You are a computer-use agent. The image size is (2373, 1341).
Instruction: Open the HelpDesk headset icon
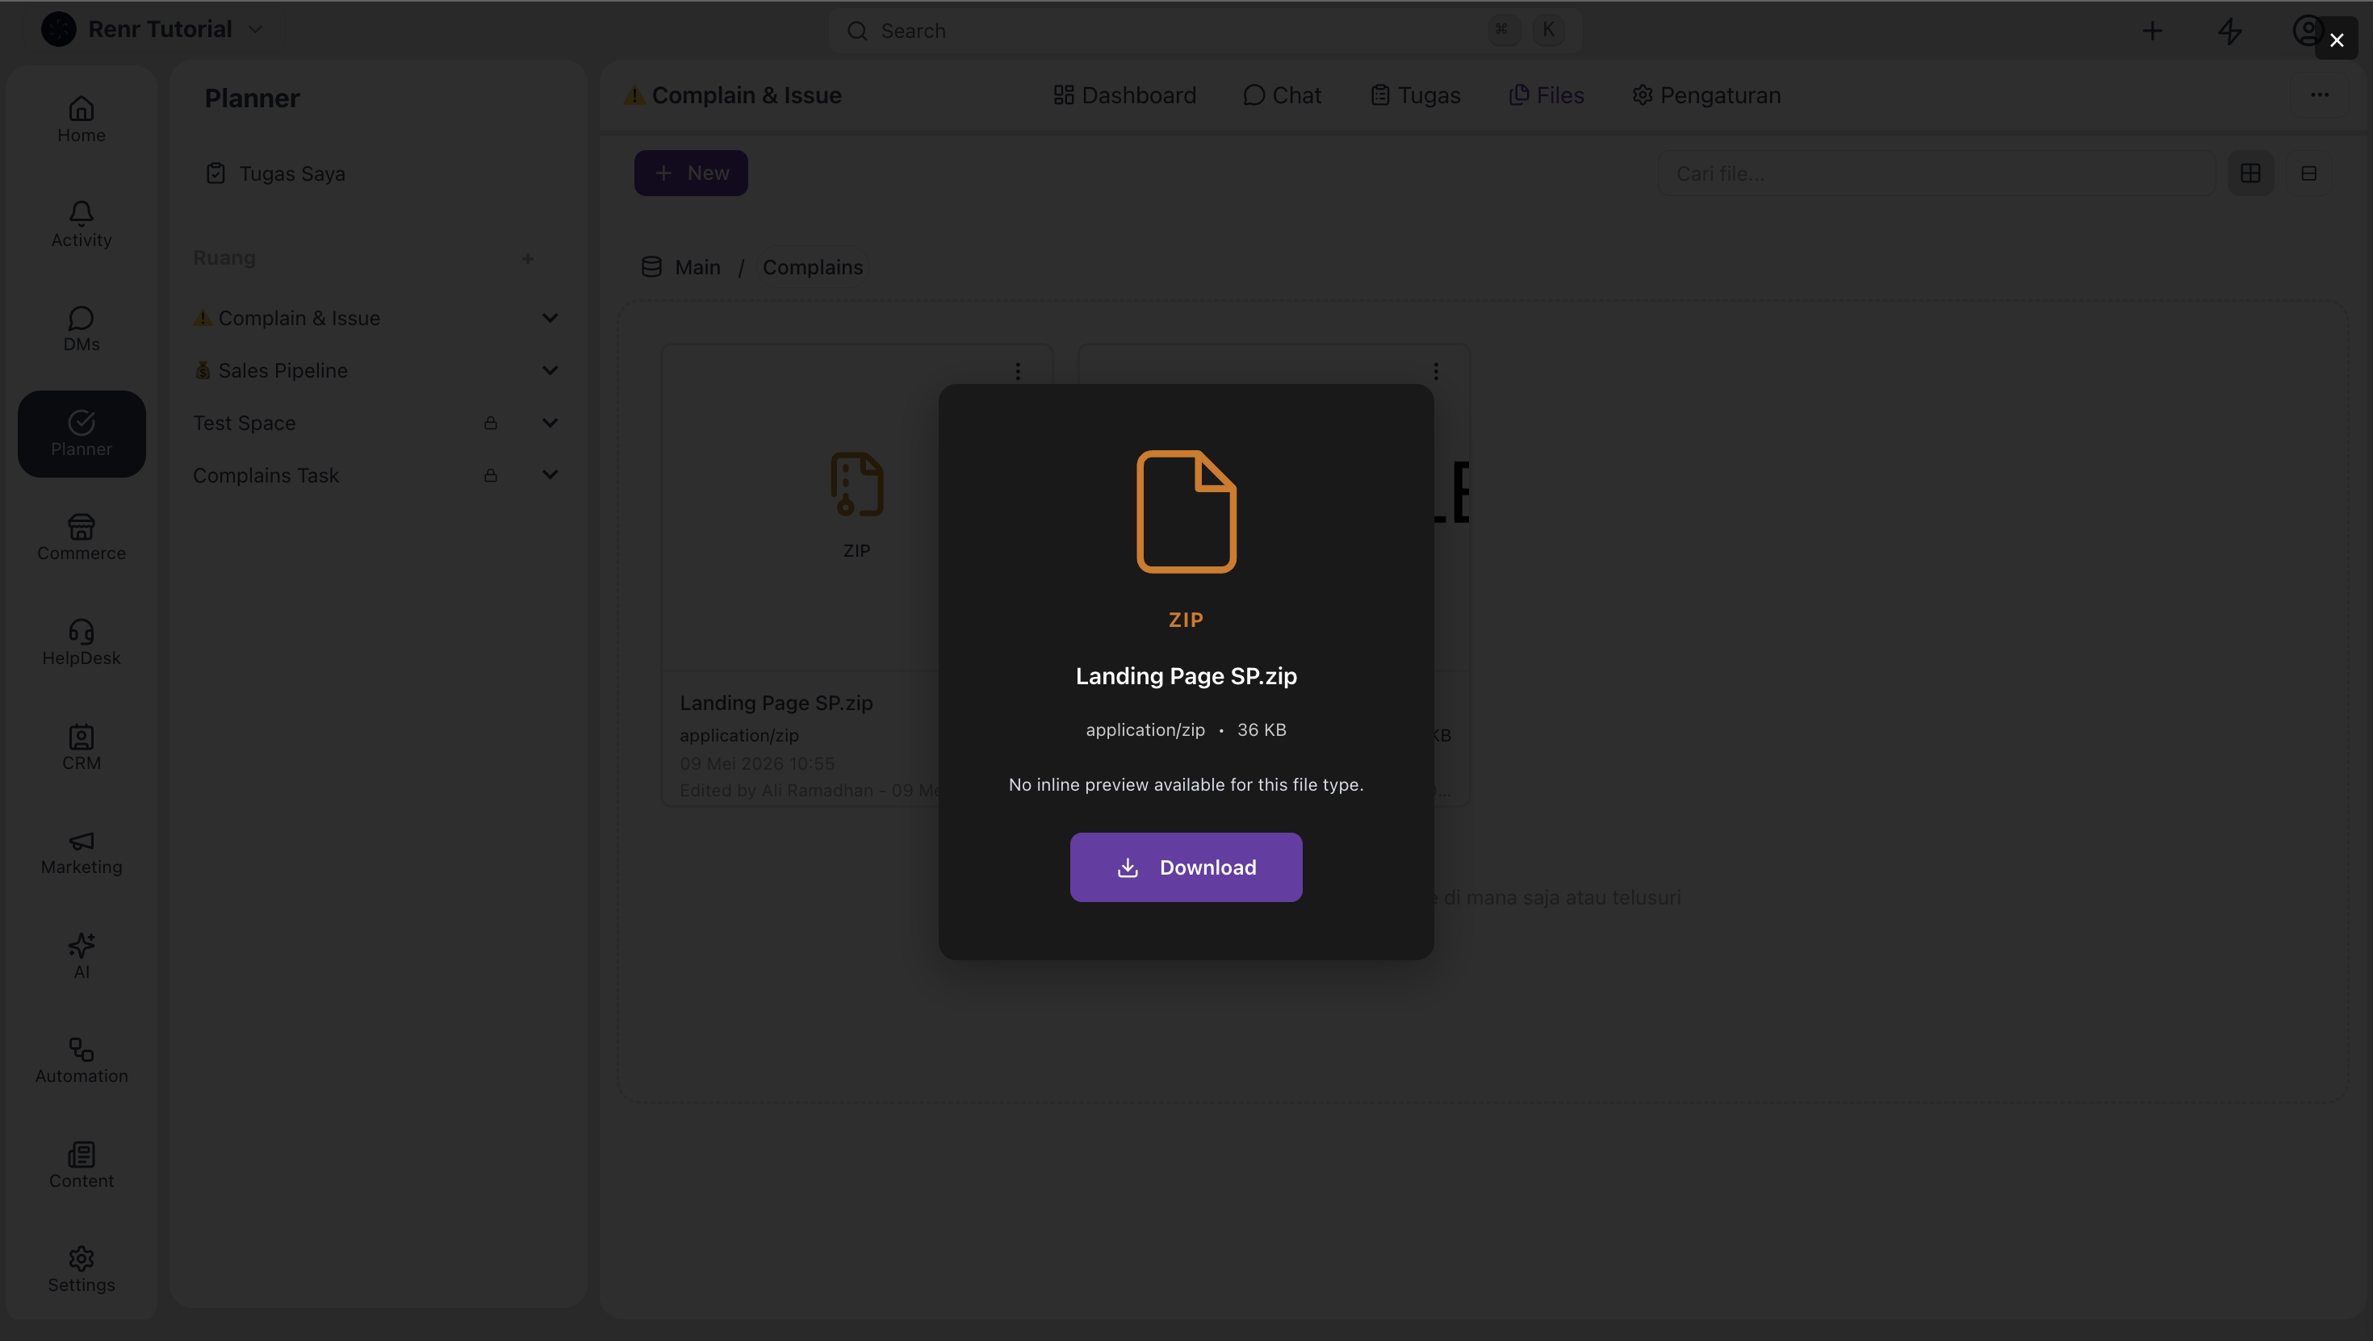(x=81, y=631)
